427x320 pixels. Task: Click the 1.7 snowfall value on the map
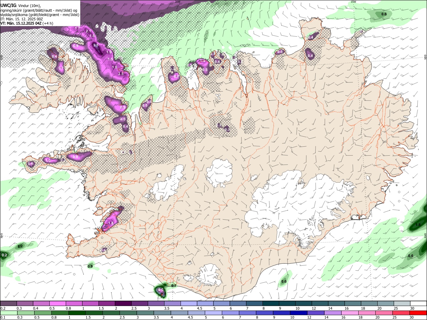coord(77,28)
